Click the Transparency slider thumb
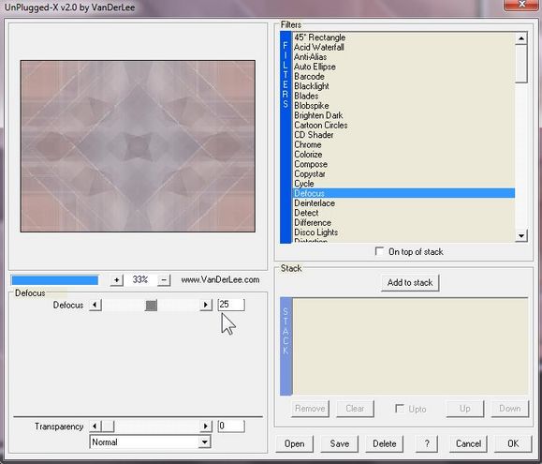 coord(108,426)
